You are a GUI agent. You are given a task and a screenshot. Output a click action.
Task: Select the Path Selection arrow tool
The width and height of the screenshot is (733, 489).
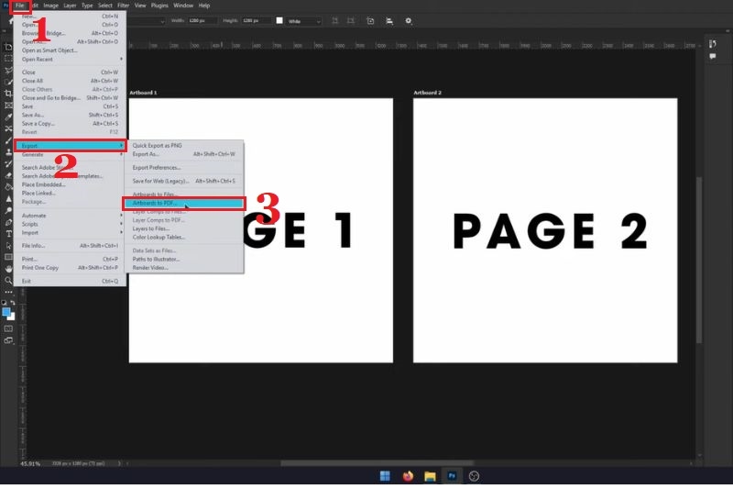tap(8, 246)
